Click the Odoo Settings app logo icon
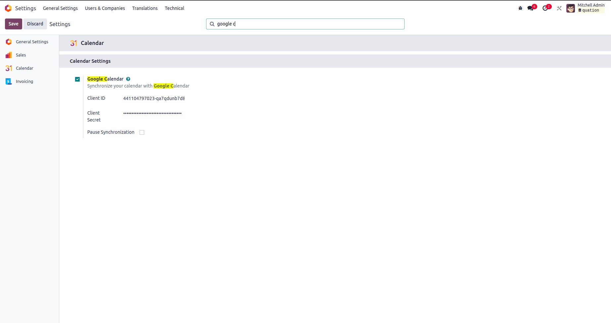611x323 pixels. (x=8, y=8)
